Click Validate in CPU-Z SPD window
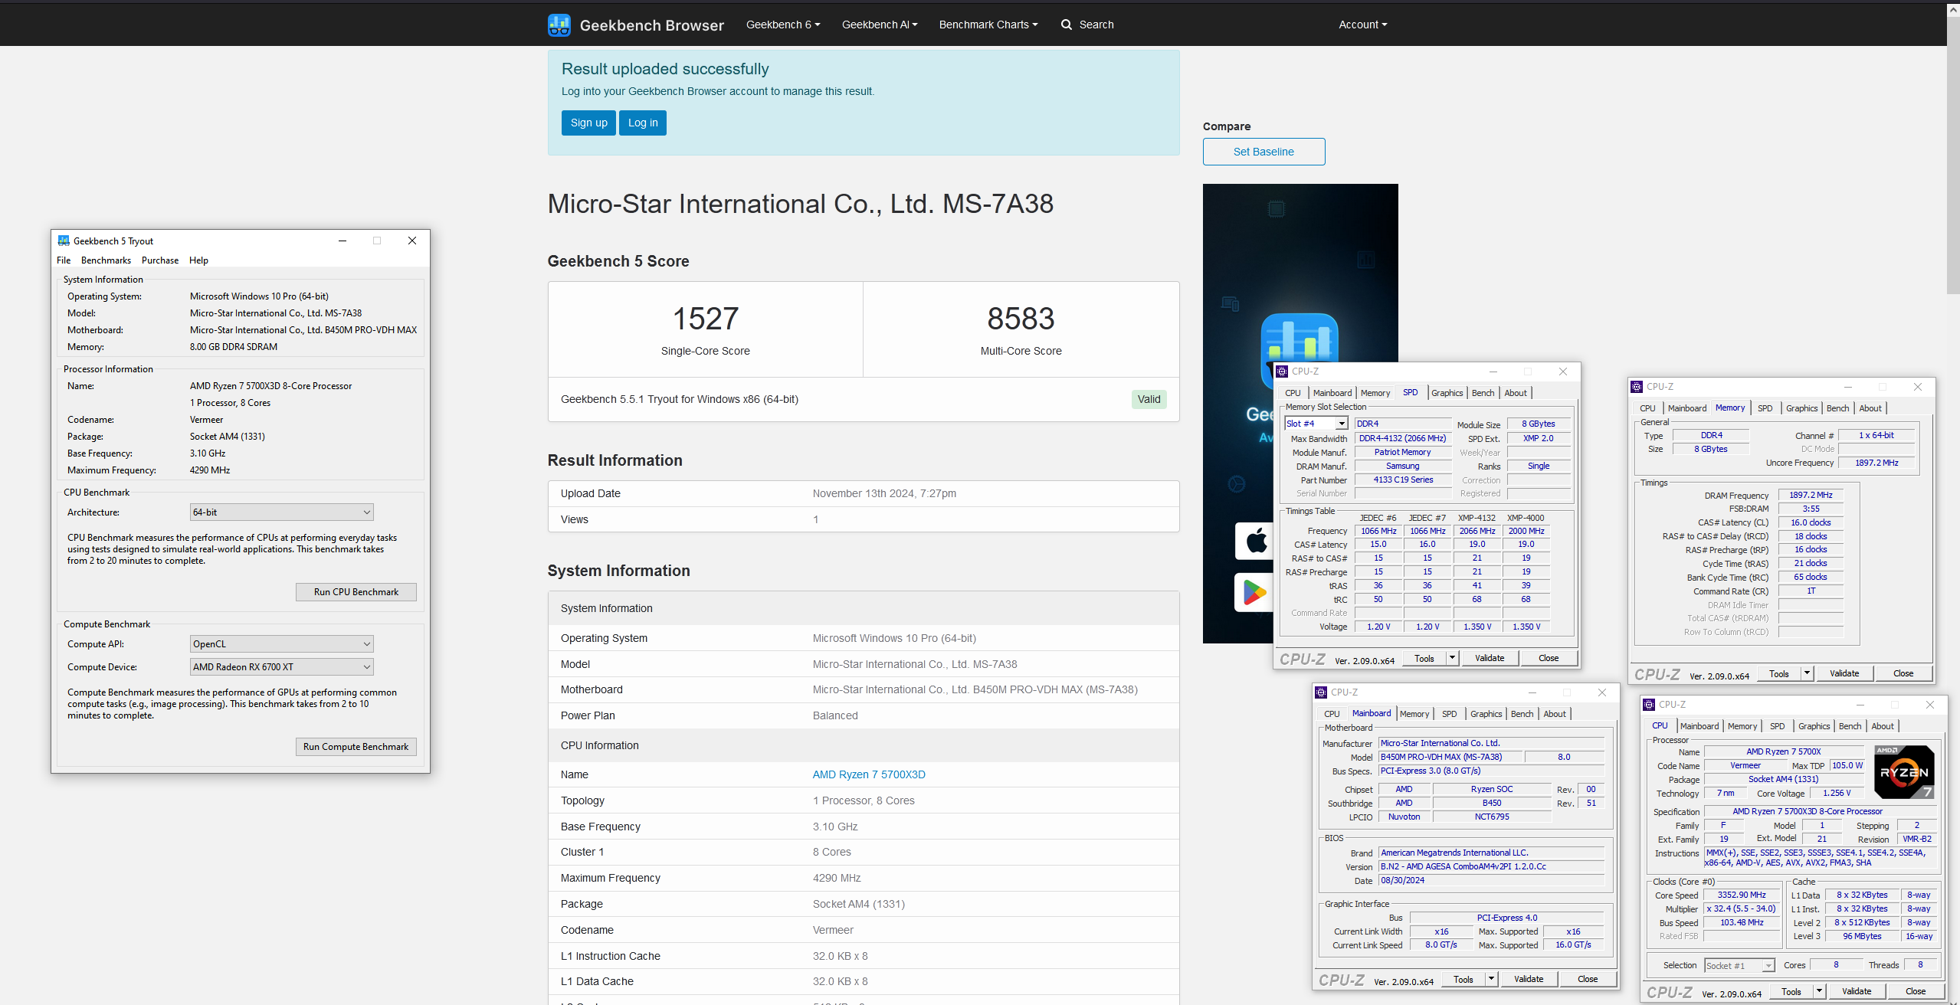Image resolution: width=1960 pixels, height=1005 pixels. pos(1490,658)
